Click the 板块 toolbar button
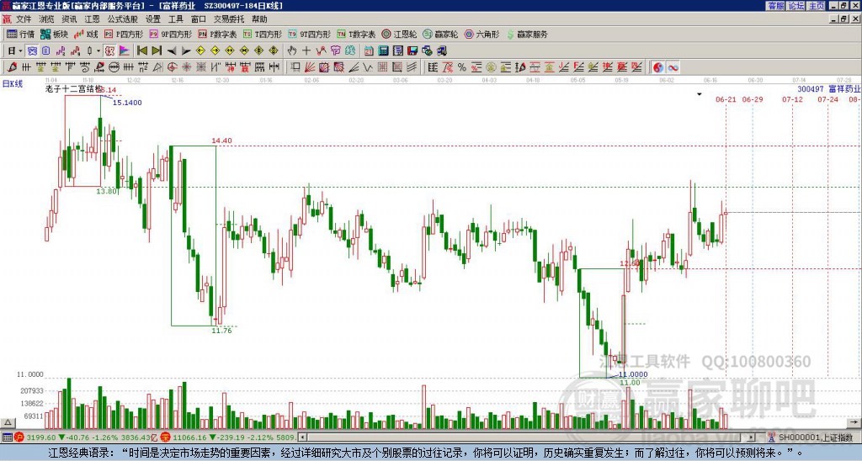The height and width of the screenshot is (461, 862). pyautogui.click(x=55, y=34)
